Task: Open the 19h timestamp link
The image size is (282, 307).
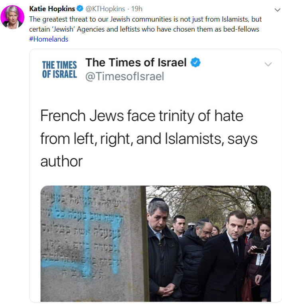Action: 136,9
